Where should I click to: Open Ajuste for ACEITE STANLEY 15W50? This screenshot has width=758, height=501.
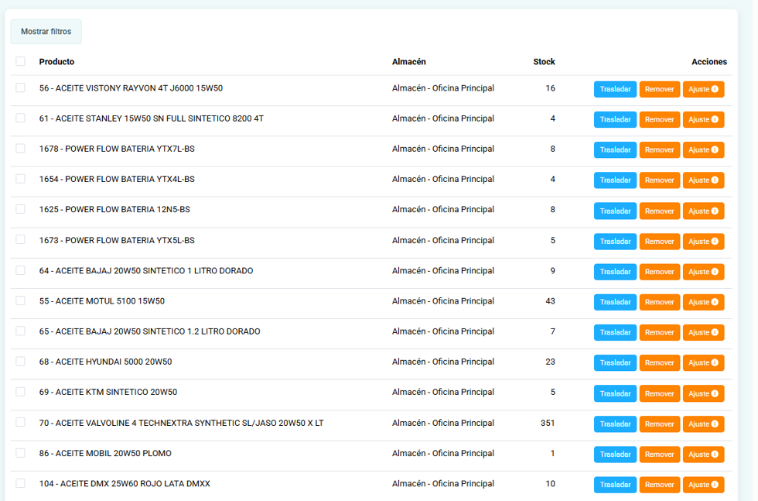coord(703,119)
